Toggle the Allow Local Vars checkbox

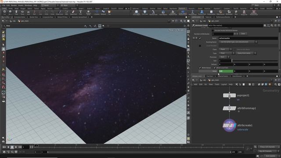(214, 68)
